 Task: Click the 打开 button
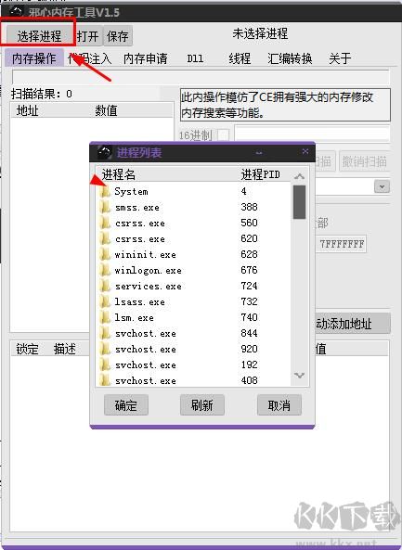(88, 36)
